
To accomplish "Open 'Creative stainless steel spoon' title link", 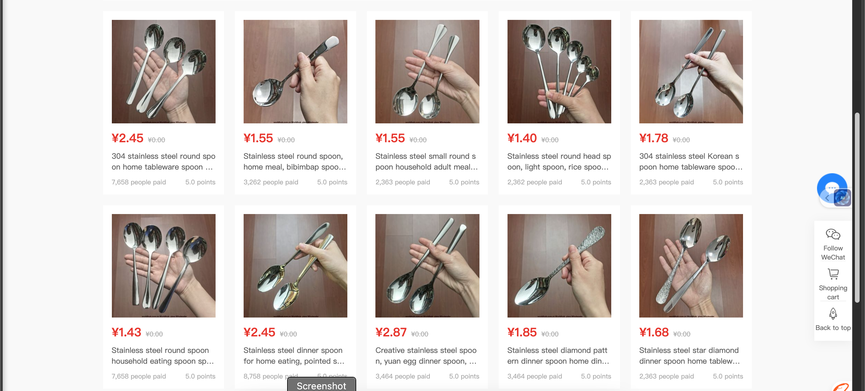I will pyautogui.click(x=426, y=356).
